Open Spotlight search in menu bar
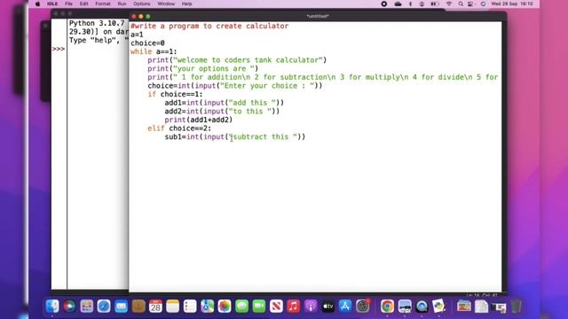The image size is (568, 319). click(x=461, y=4)
